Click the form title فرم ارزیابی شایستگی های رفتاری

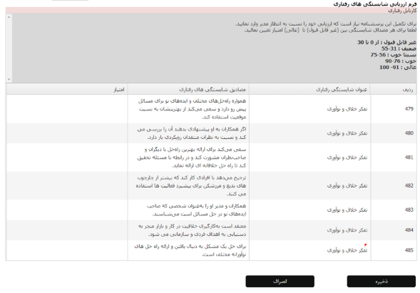375,4
